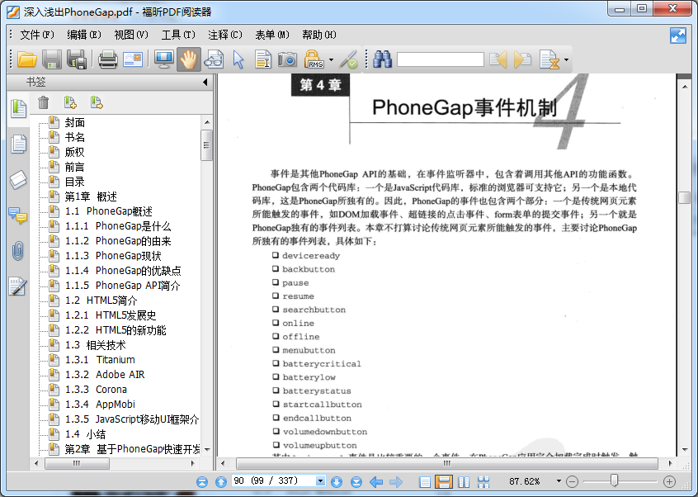
Task: Click the zoom in plus button
Action: pyautogui.click(x=669, y=481)
